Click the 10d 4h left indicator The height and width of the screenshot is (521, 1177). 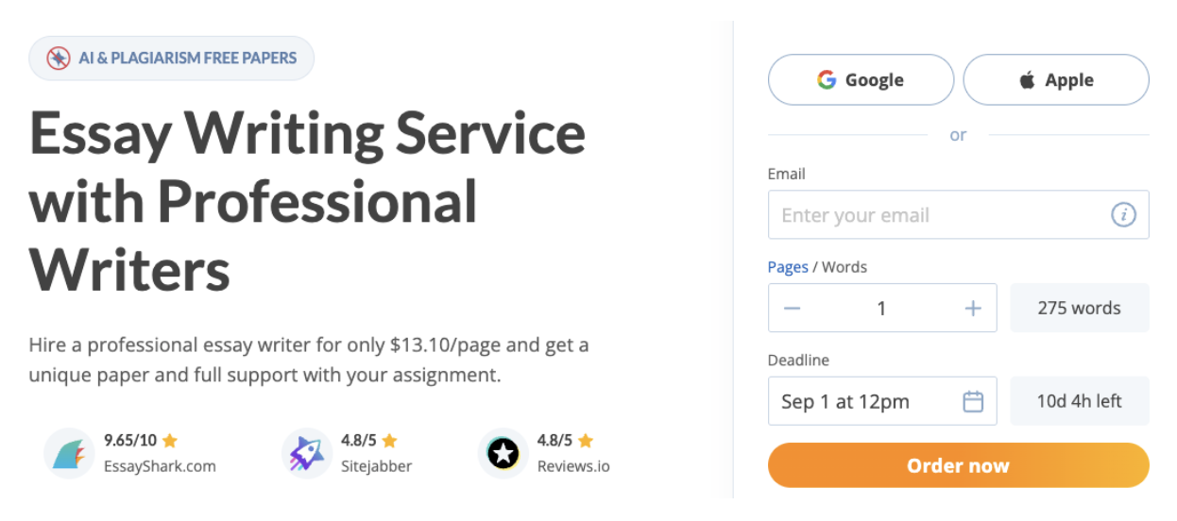point(1079,402)
